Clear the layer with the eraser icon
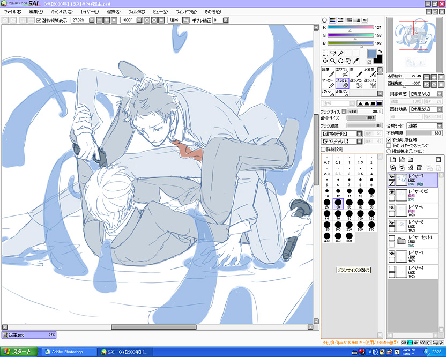Image resolution: width=446 pixels, height=357 pixels. point(410,168)
